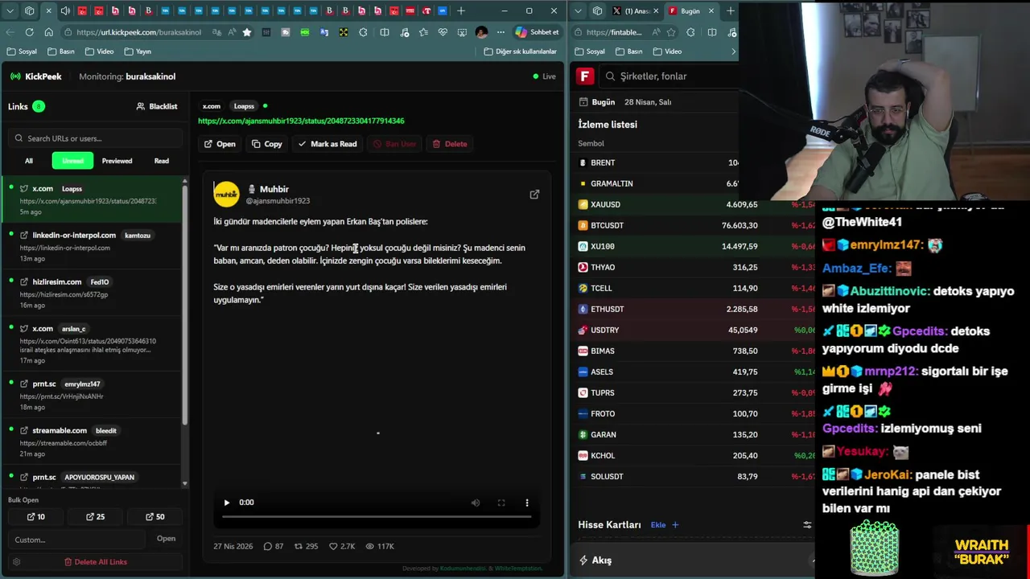Open Sohbet et Copilot button
1030x579 pixels.
click(537, 32)
